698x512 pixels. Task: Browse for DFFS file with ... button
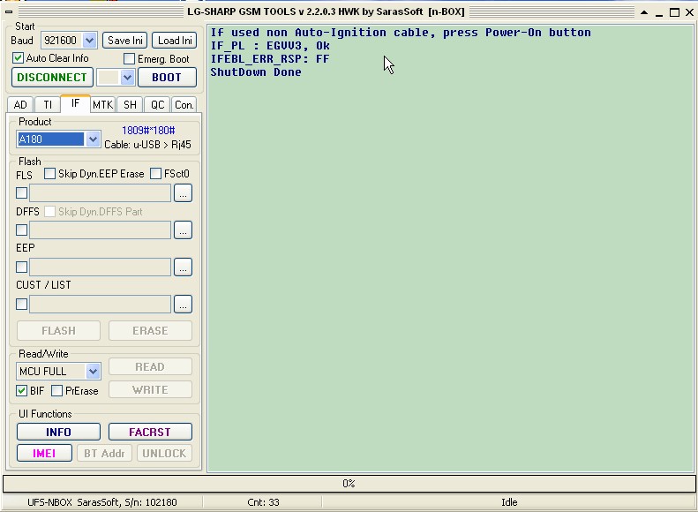(x=183, y=230)
